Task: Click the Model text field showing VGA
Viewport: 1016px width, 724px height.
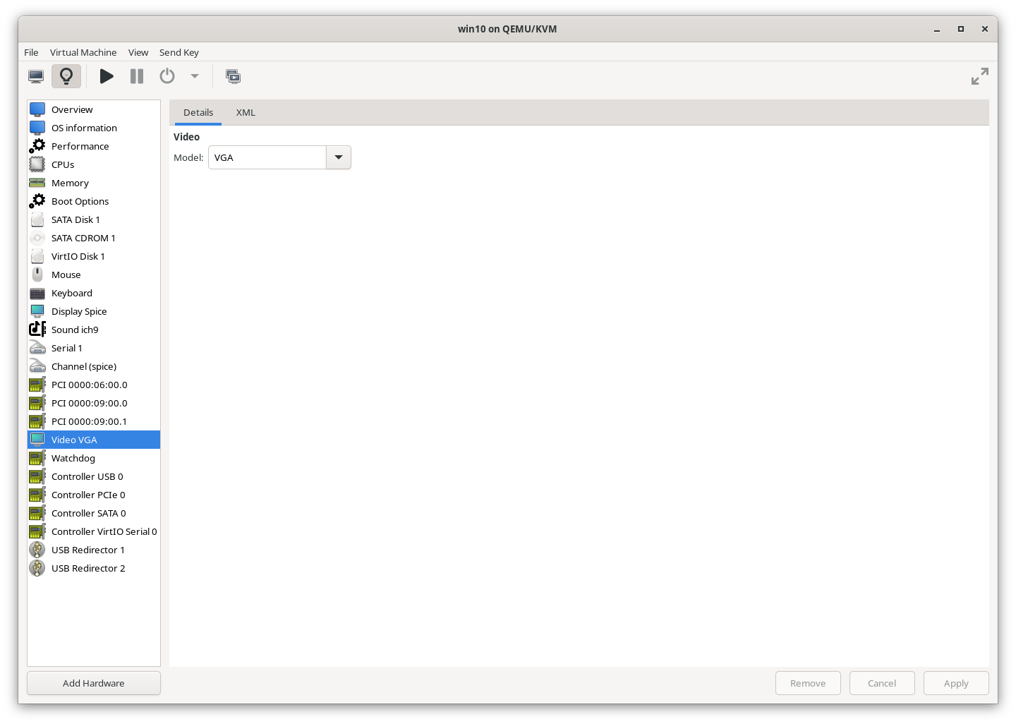Action: [267, 157]
